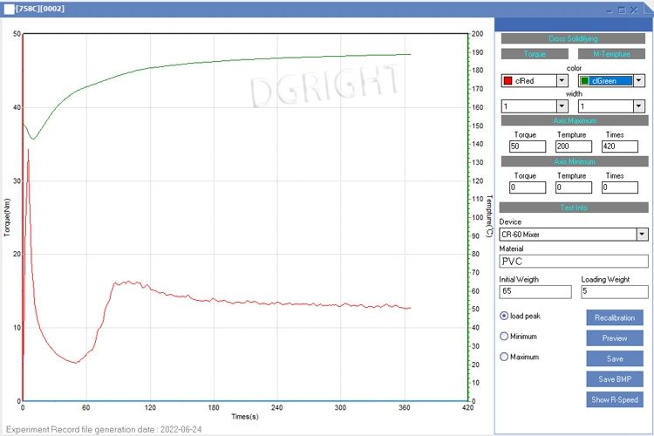
Task: Focus the Axis Minimum Times field
Action: click(620, 187)
